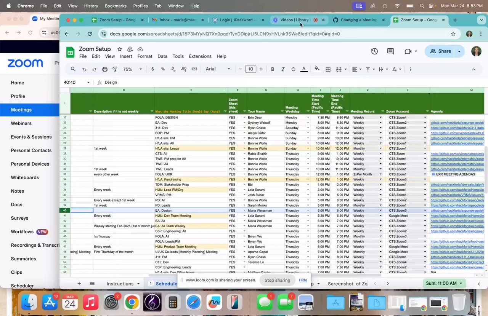Click the Move to folder icon beside the title
The height and width of the screenshot is (316, 488).
(x=130, y=49)
